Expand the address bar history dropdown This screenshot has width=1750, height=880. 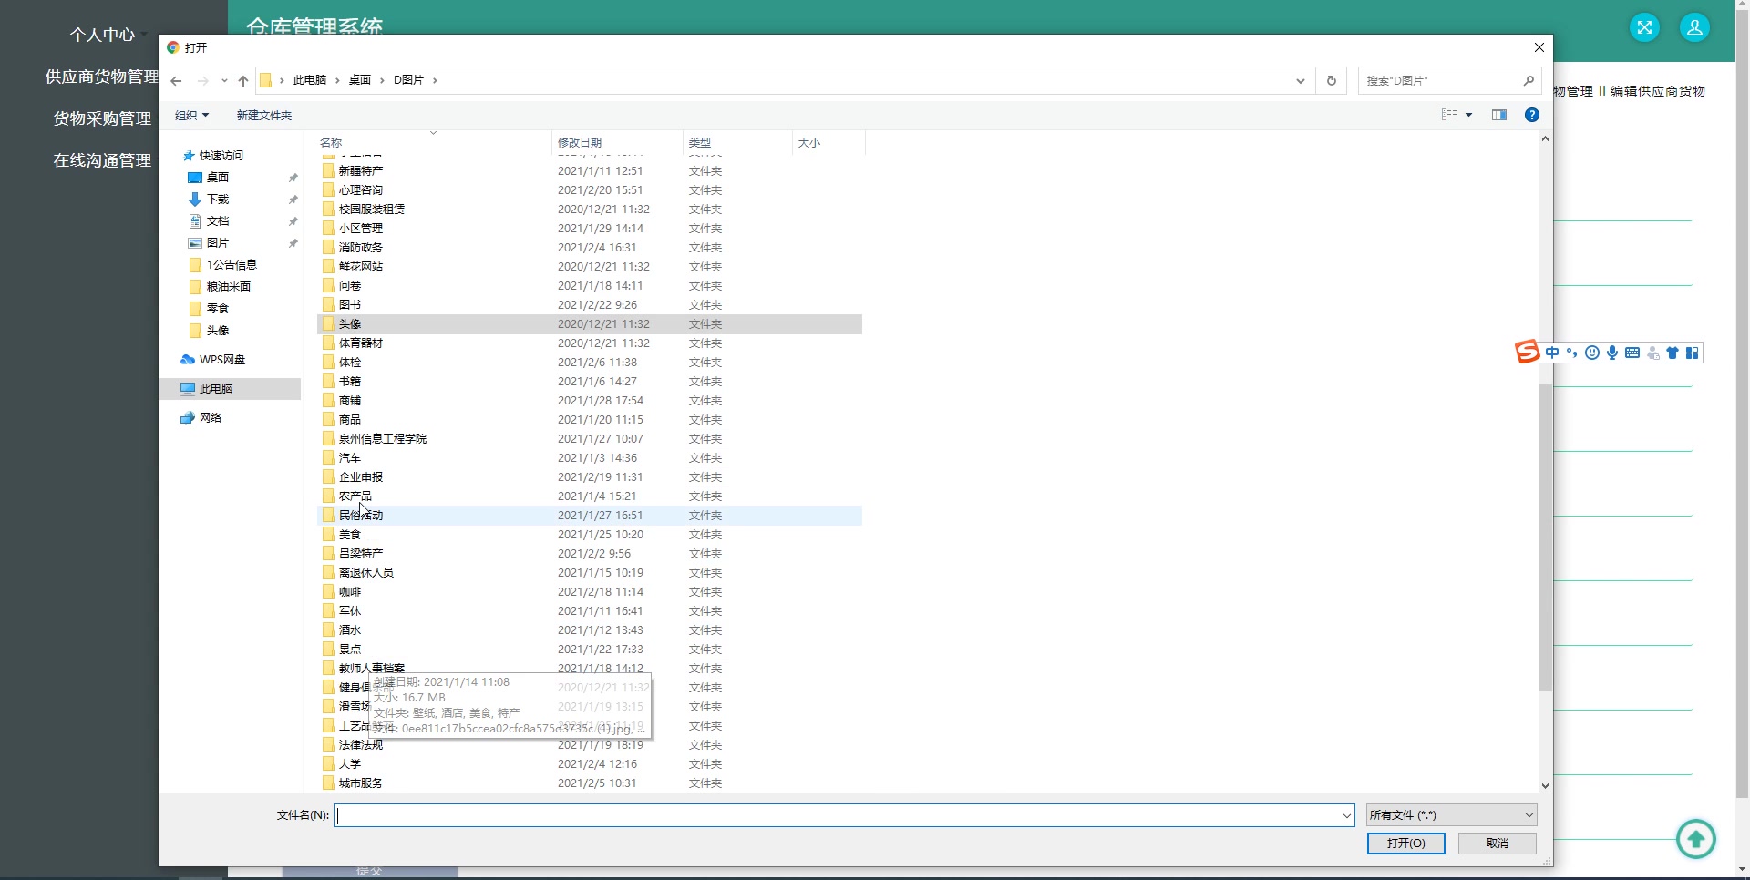tap(1300, 80)
